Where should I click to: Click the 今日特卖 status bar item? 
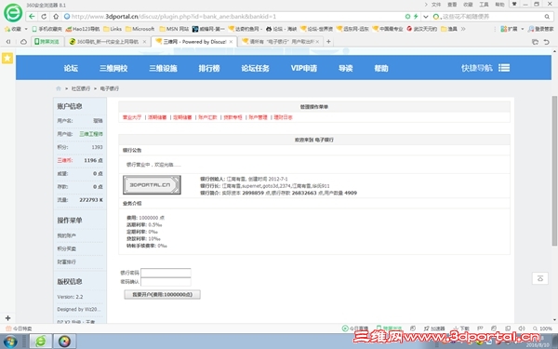[19, 329]
